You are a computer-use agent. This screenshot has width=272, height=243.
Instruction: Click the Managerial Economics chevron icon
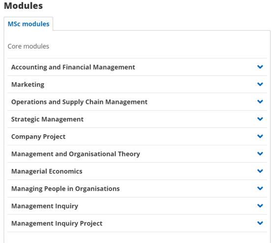(260, 171)
